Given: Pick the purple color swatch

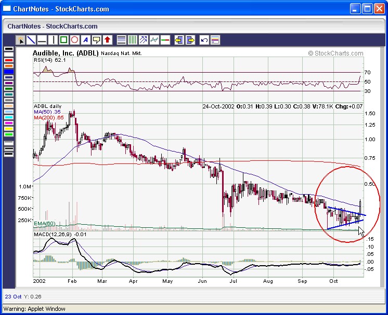Looking at the screenshot, I should coord(9,83).
